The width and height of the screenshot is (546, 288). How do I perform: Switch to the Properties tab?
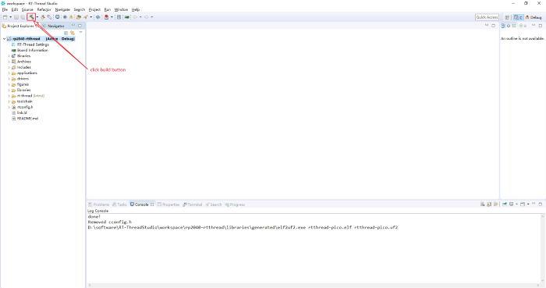tap(168, 204)
